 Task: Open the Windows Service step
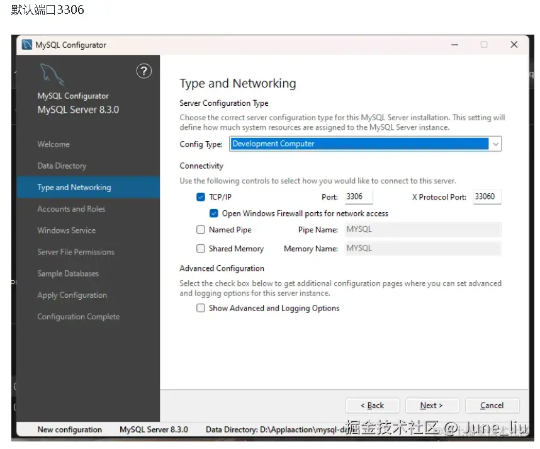[x=67, y=230]
